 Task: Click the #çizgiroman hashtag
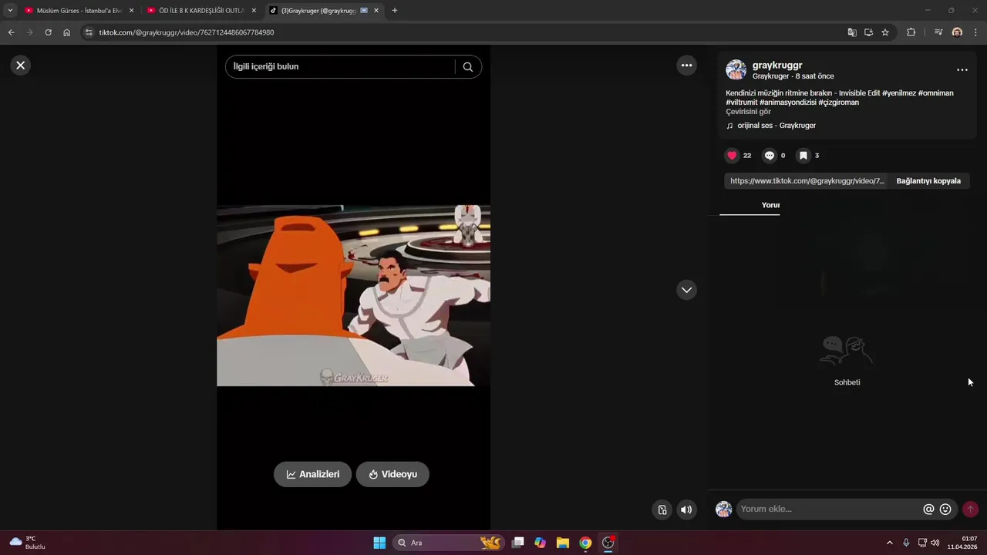tap(838, 103)
